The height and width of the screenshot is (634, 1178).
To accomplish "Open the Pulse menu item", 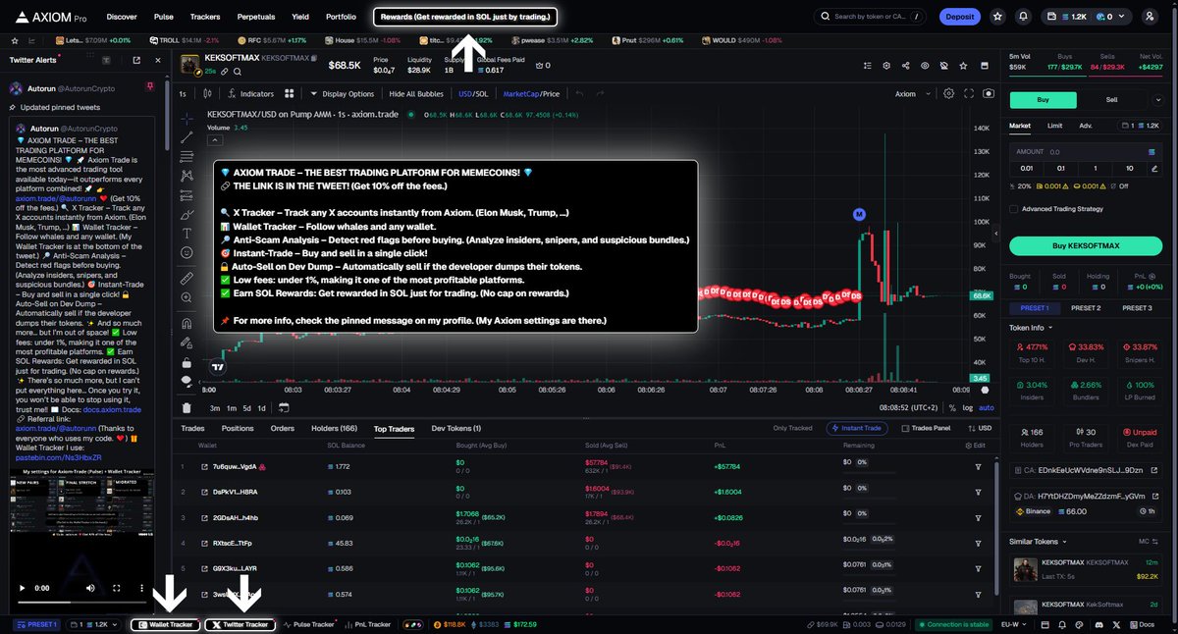I will click(164, 17).
